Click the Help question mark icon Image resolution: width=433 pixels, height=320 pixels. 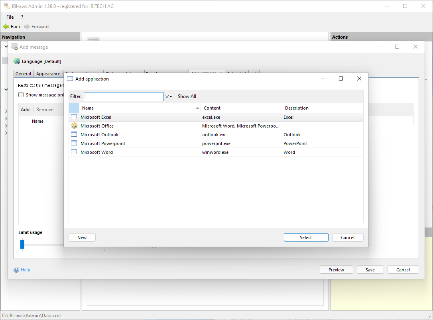[16, 270]
